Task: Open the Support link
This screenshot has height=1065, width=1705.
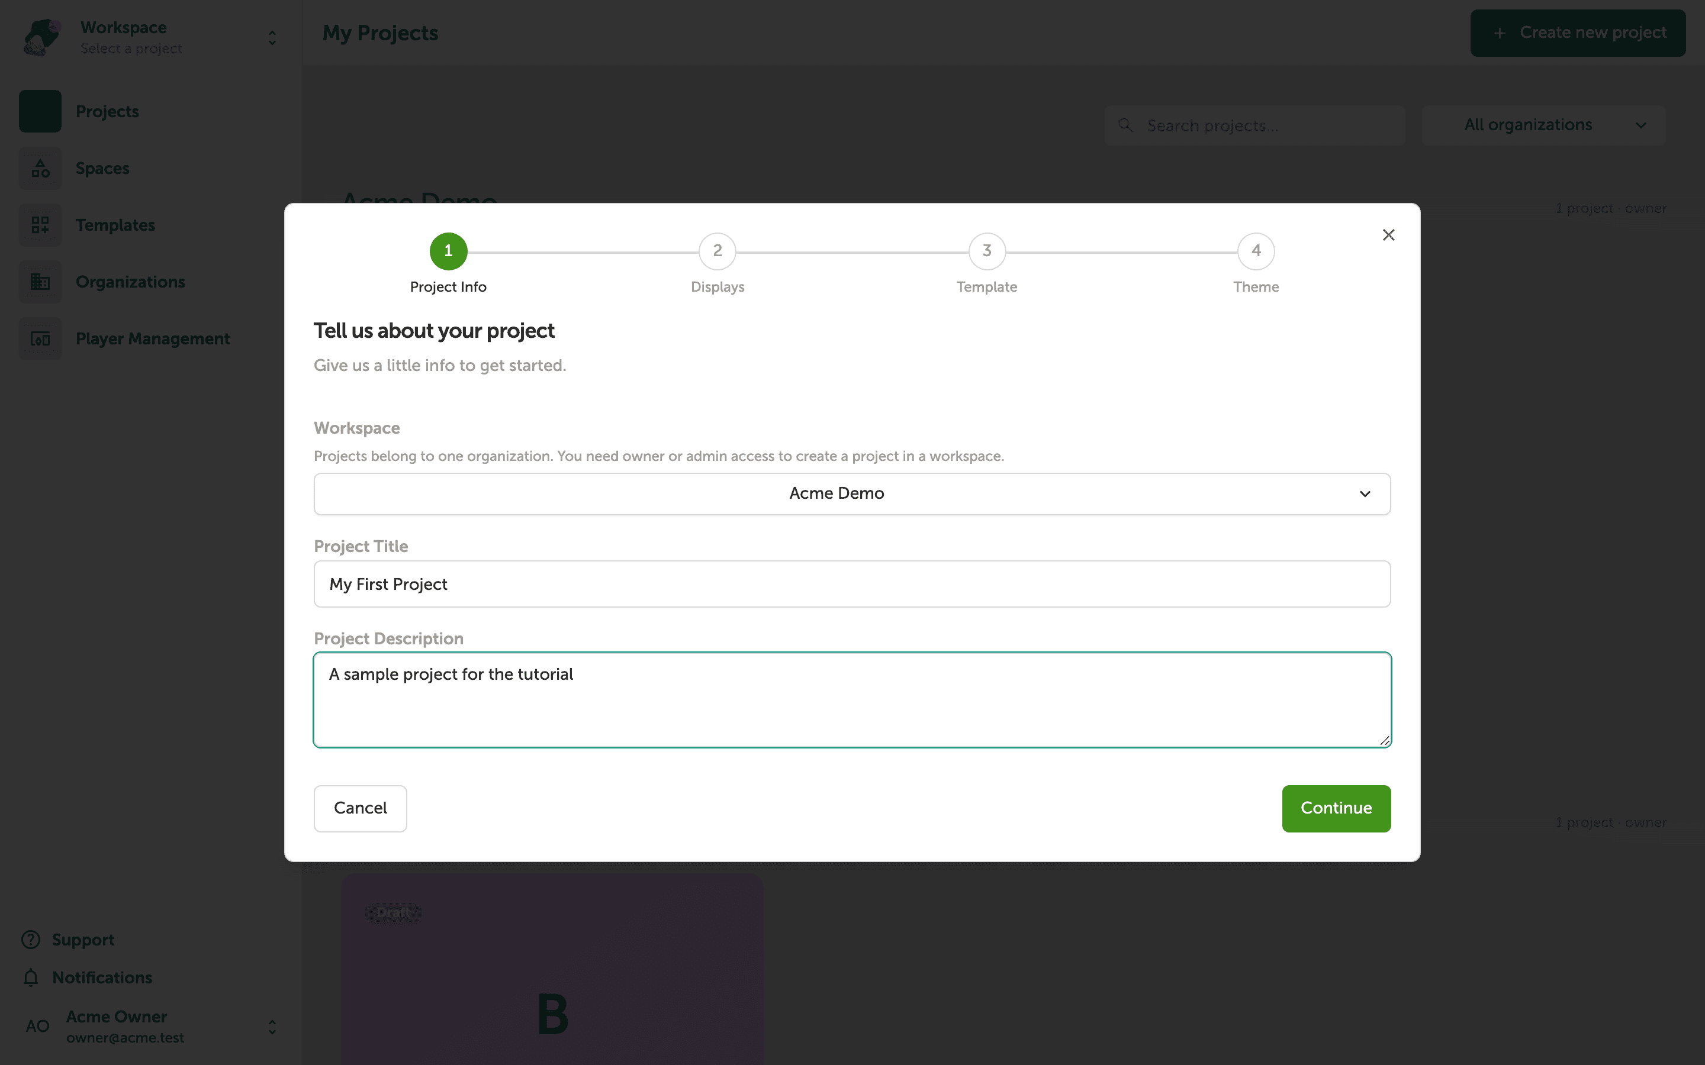Action: click(82, 940)
